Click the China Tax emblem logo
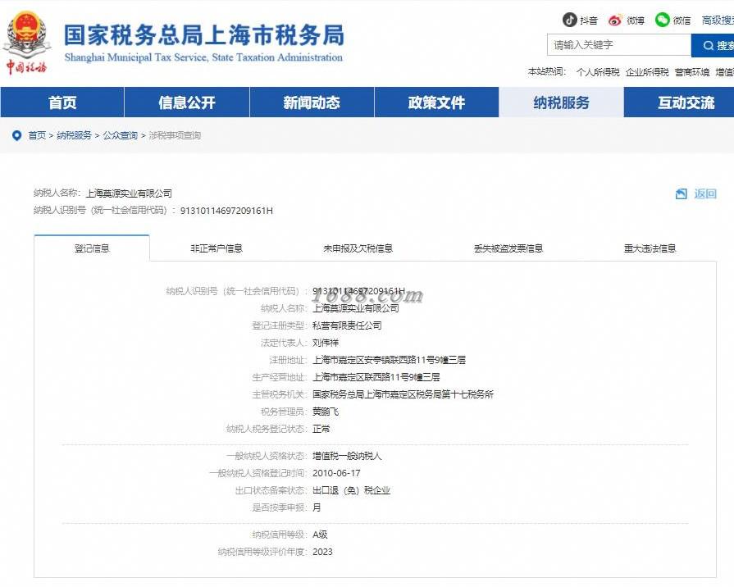This screenshot has width=734, height=587. tap(27, 42)
